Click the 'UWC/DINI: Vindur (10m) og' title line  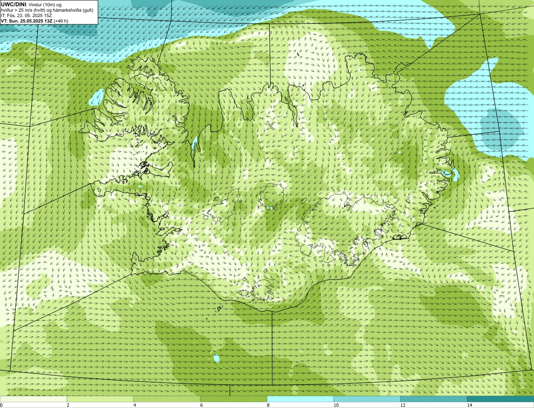coord(31,5)
